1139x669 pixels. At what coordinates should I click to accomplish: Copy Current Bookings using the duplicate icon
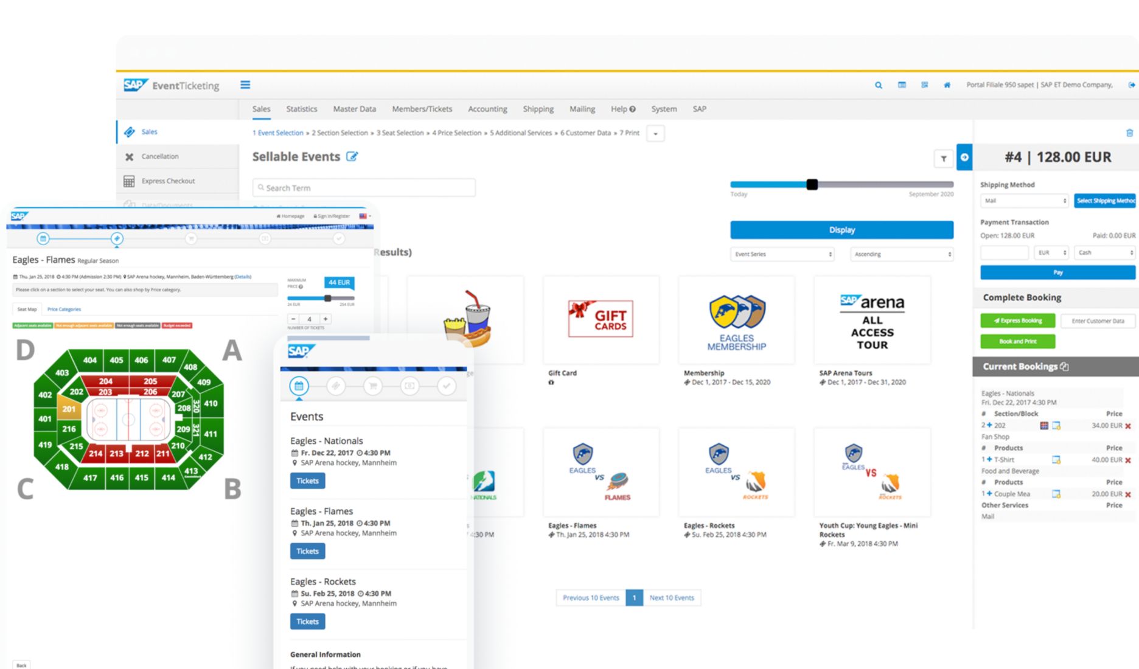click(x=1064, y=366)
